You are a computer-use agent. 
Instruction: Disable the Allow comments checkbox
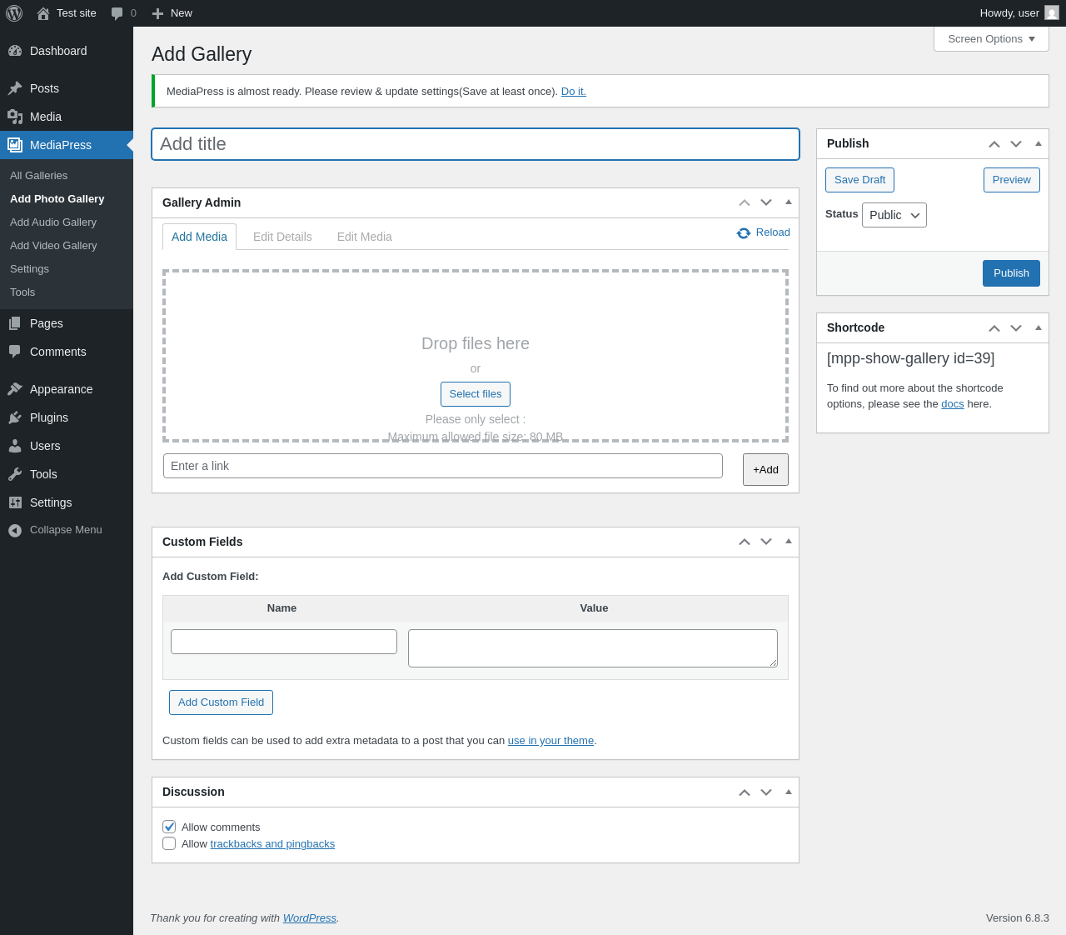[169, 827]
